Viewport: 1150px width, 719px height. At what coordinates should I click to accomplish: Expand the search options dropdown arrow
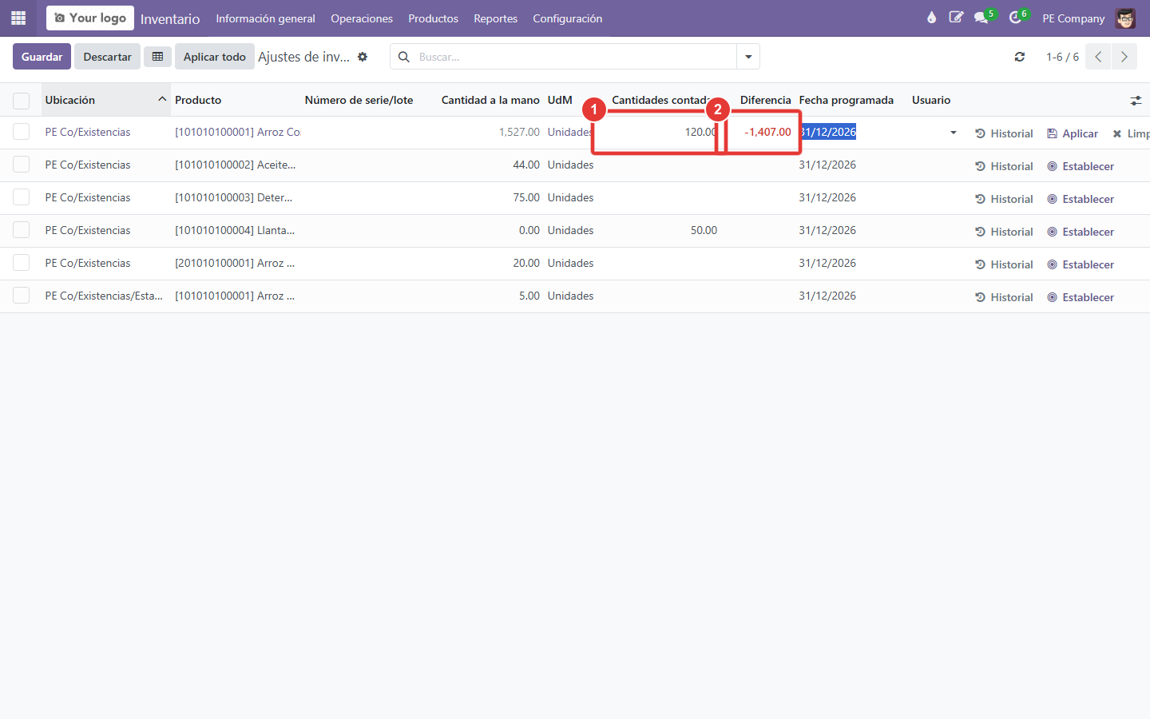click(x=748, y=57)
